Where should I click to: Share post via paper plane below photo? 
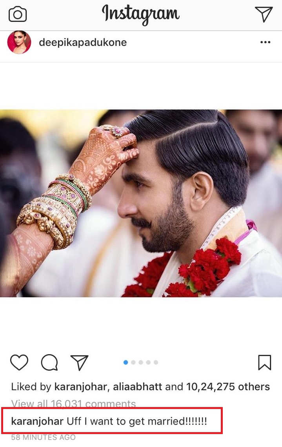tap(79, 363)
